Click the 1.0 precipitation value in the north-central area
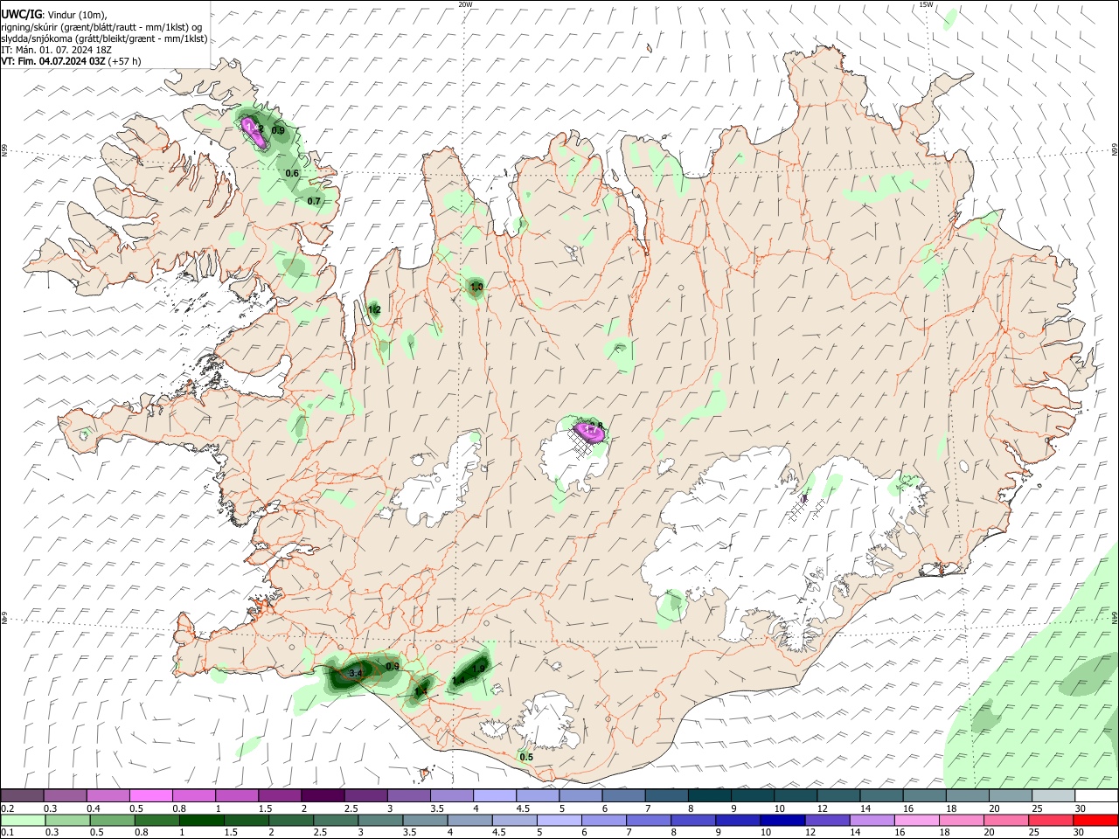The image size is (1119, 839). [476, 287]
